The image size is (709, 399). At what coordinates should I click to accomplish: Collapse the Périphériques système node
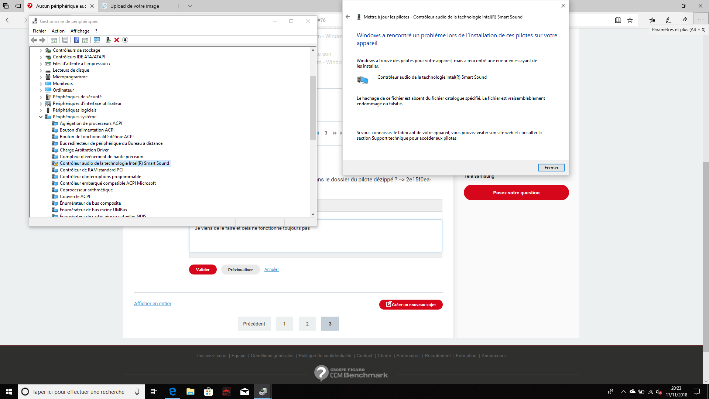coord(41,117)
